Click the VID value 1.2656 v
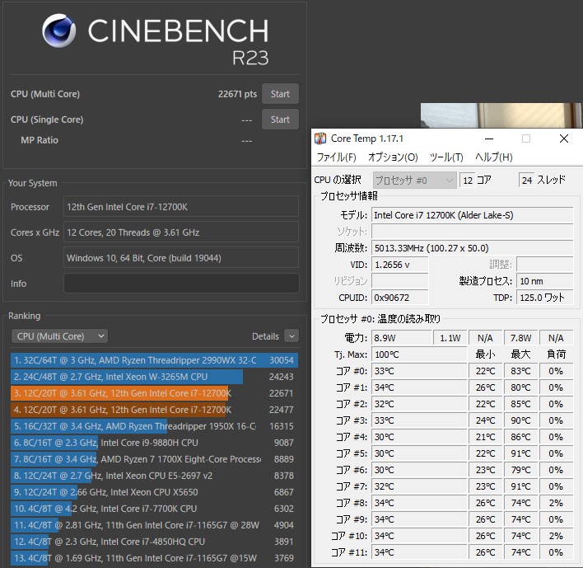This screenshot has height=568, width=583. click(x=399, y=265)
